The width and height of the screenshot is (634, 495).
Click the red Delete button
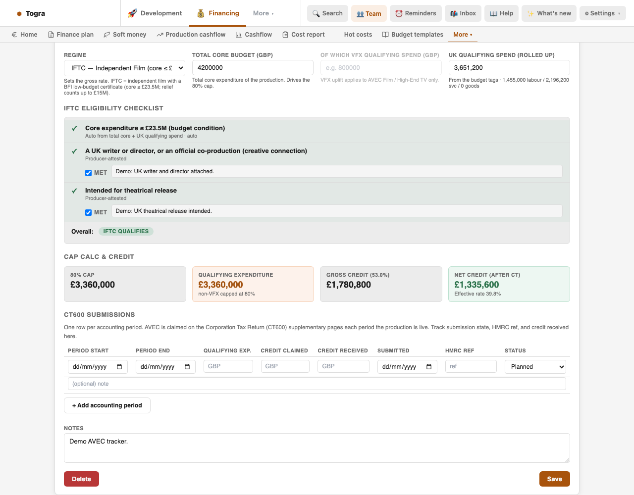(x=81, y=479)
